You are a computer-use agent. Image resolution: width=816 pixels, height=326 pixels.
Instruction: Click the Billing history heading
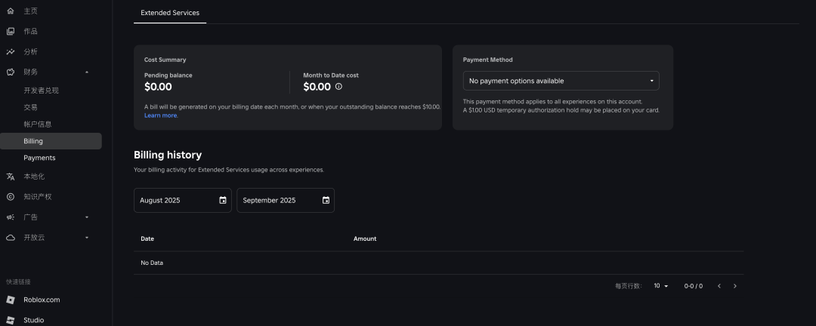point(168,155)
